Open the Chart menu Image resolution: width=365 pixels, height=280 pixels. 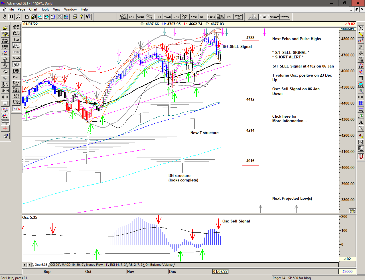pyautogui.click(x=33, y=9)
